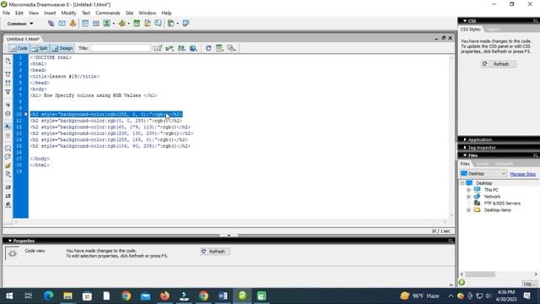The height and width of the screenshot is (304, 540).
Task: Open the Modify menu
Action: coord(68,13)
